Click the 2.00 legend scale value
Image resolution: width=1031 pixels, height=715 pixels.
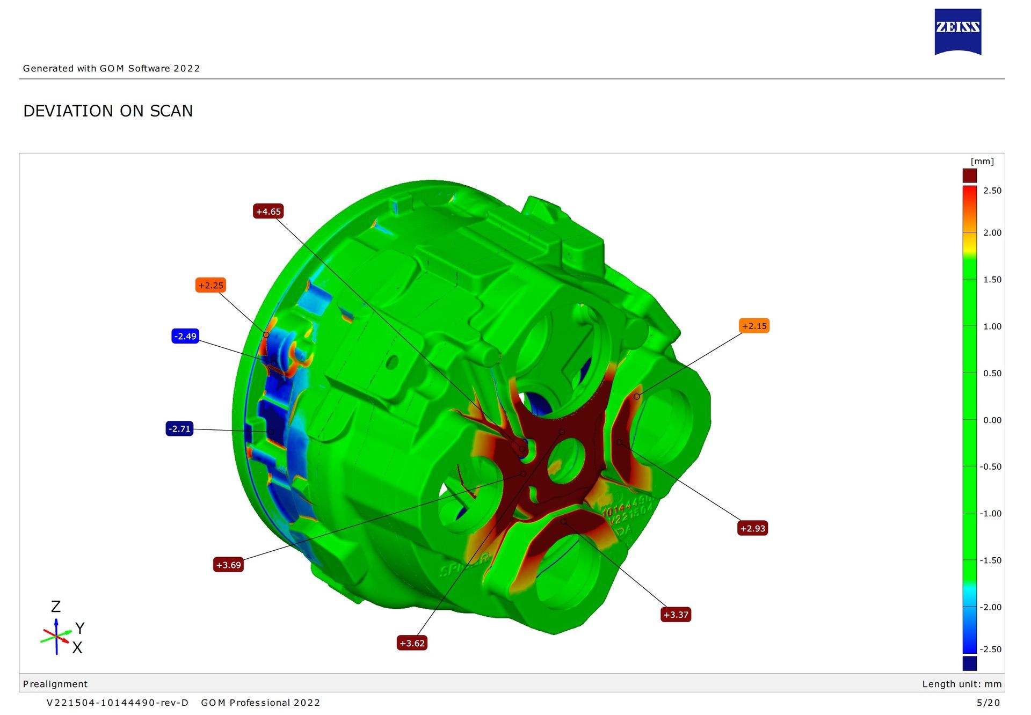pyautogui.click(x=992, y=232)
